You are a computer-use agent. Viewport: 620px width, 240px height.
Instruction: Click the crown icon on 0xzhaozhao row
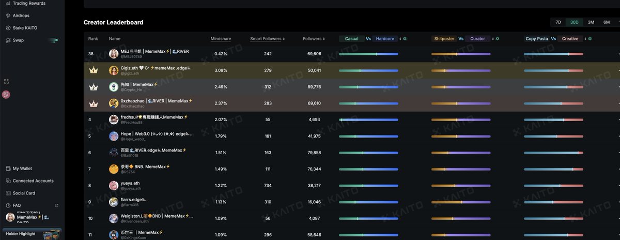click(94, 103)
